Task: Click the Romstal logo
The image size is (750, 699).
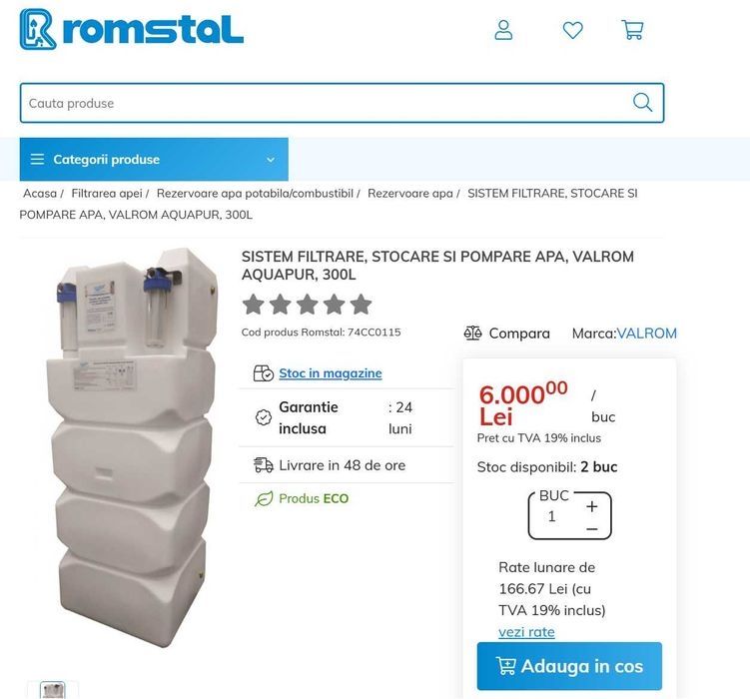Action: (132, 29)
